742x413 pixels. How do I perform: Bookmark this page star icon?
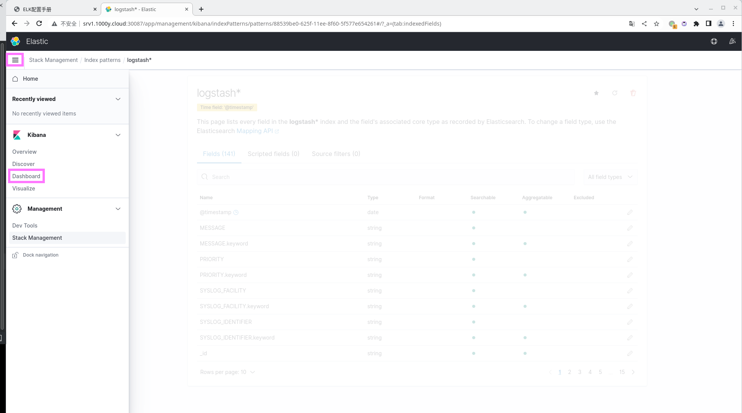(x=657, y=24)
